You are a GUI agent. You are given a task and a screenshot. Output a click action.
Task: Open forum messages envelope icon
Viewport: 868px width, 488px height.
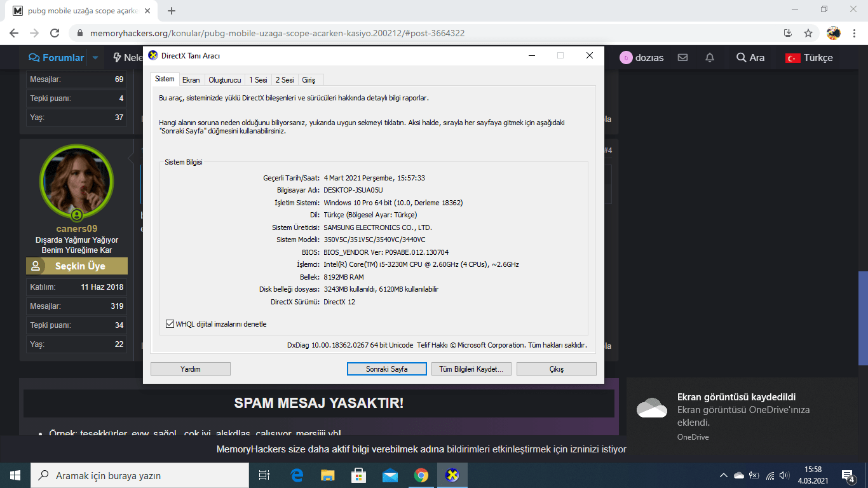pos(683,57)
